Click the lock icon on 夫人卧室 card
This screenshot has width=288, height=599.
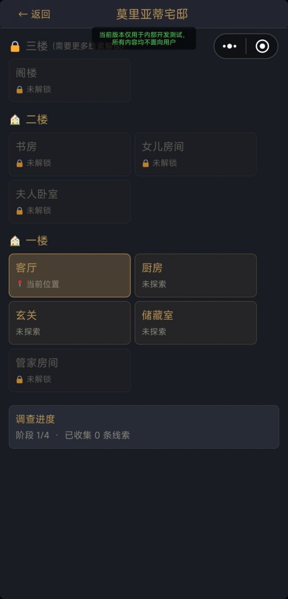(x=19, y=211)
